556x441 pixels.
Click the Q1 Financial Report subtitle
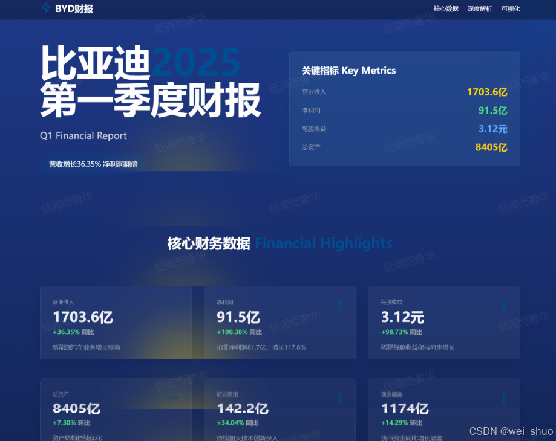point(83,135)
